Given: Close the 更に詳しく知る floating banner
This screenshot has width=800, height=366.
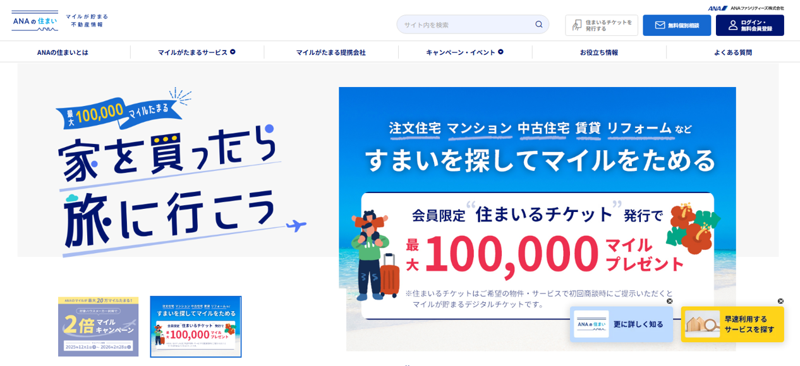Looking at the screenshot, I should [670, 301].
